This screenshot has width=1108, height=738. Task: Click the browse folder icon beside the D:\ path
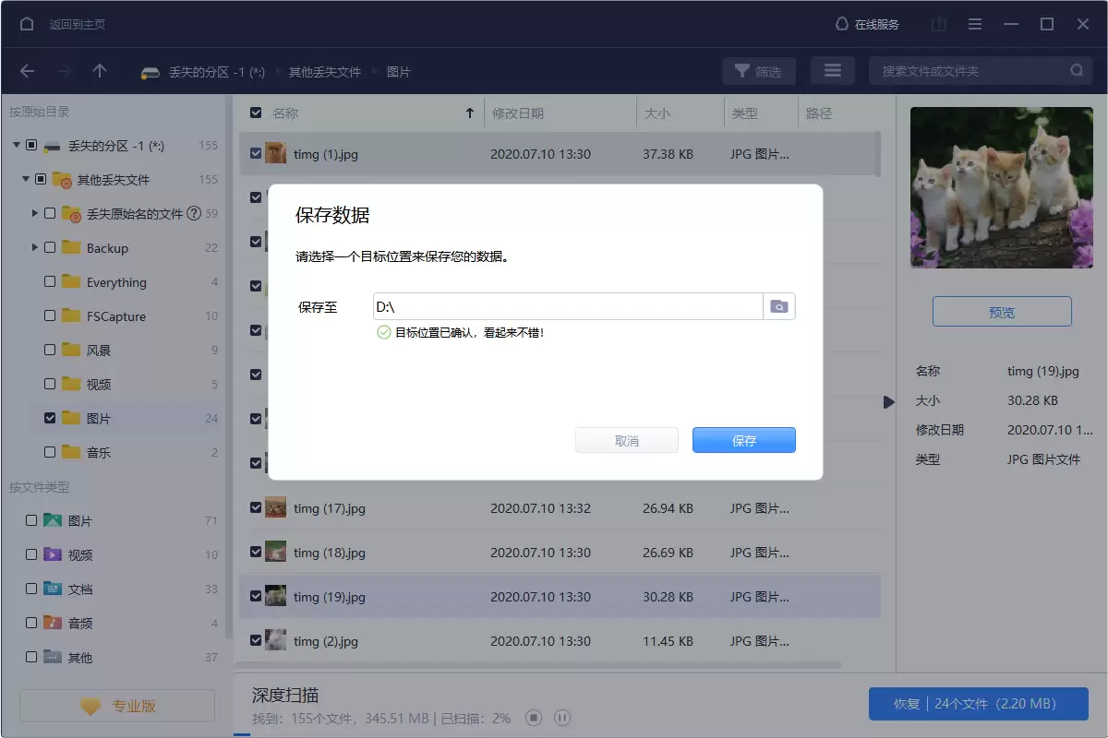coord(778,306)
